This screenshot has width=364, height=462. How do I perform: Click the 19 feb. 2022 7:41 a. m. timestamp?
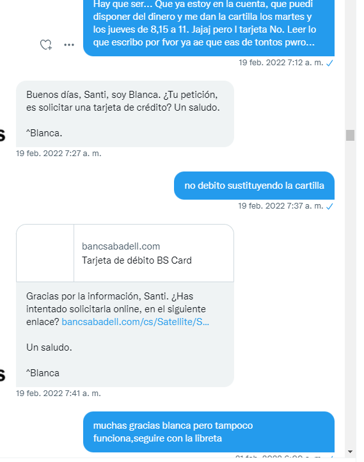(58, 394)
